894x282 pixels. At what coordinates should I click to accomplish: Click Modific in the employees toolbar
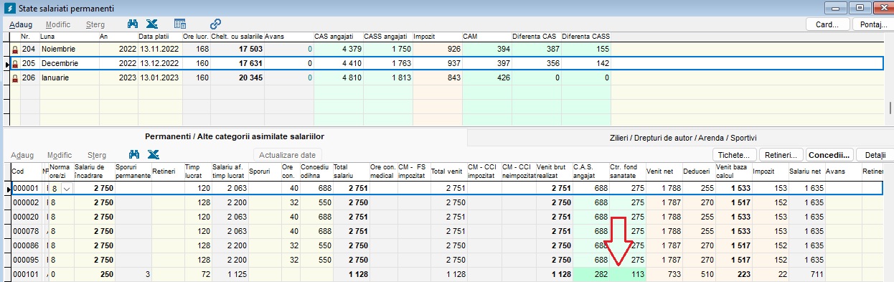click(60, 154)
